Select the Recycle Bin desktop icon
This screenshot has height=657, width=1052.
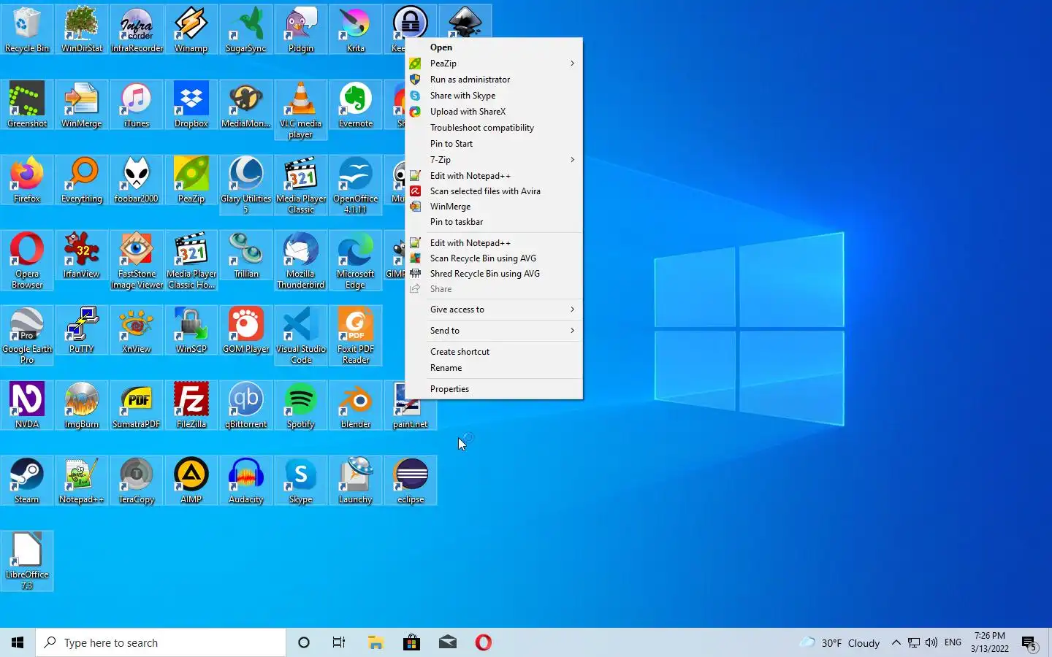click(27, 30)
